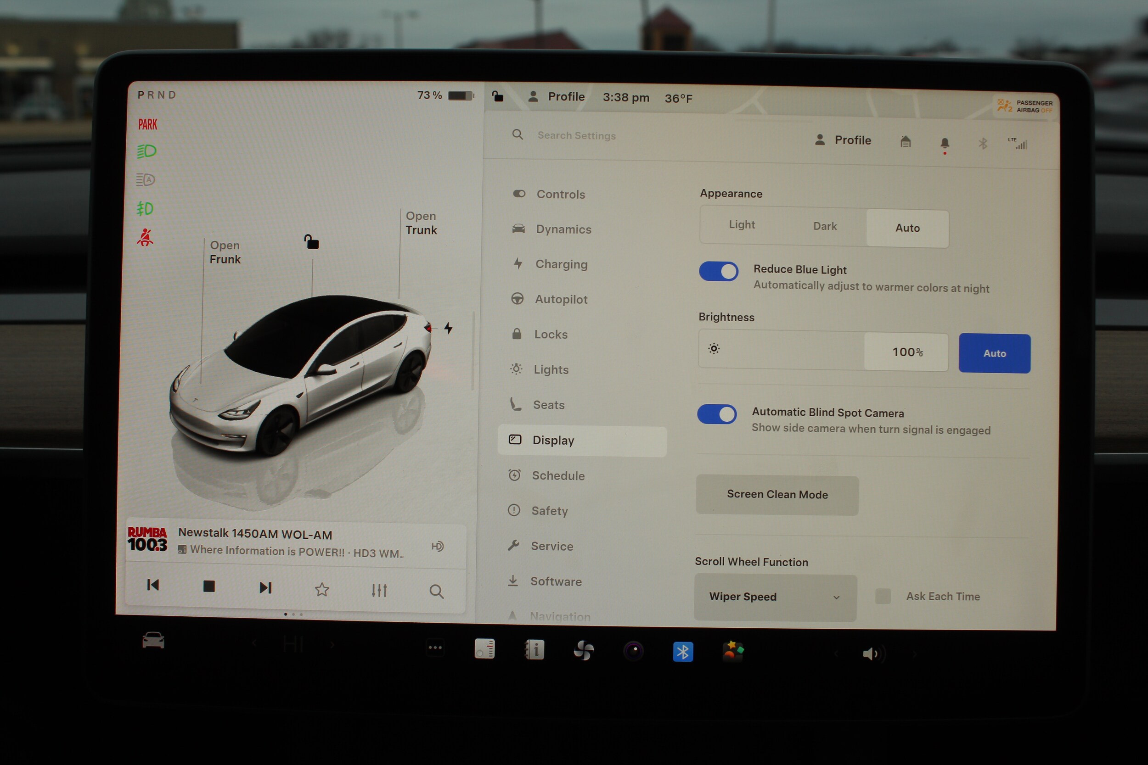The width and height of the screenshot is (1148, 765).
Task: Tap the charge port lightning bolt icon
Action: click(448, 328)
